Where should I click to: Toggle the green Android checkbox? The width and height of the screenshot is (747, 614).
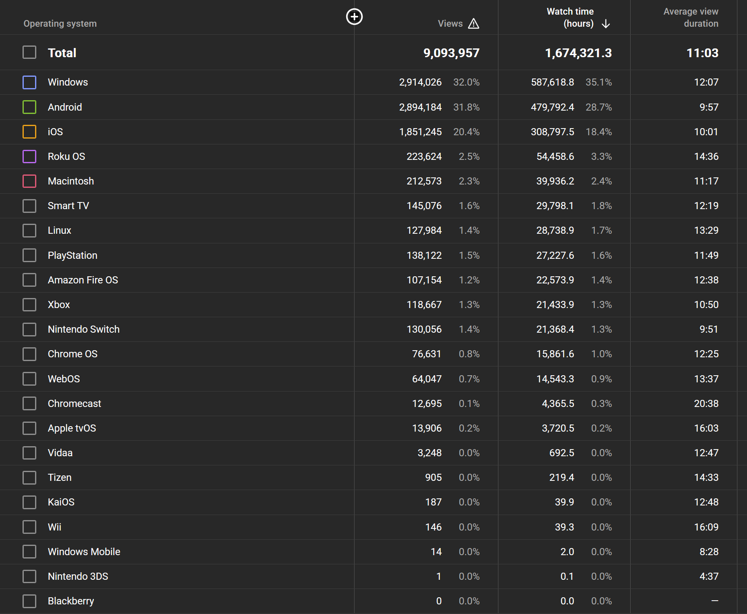point(29,107)
